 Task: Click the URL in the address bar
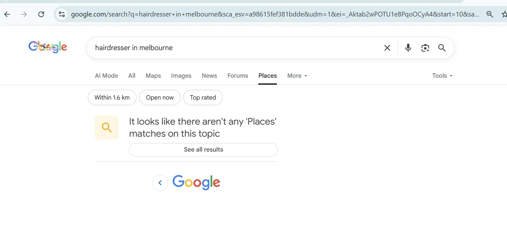[275, 14]
